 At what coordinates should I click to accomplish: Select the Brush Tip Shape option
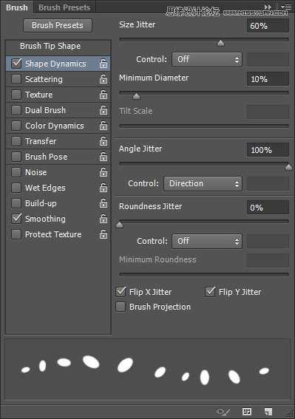[x=50, y=46]
